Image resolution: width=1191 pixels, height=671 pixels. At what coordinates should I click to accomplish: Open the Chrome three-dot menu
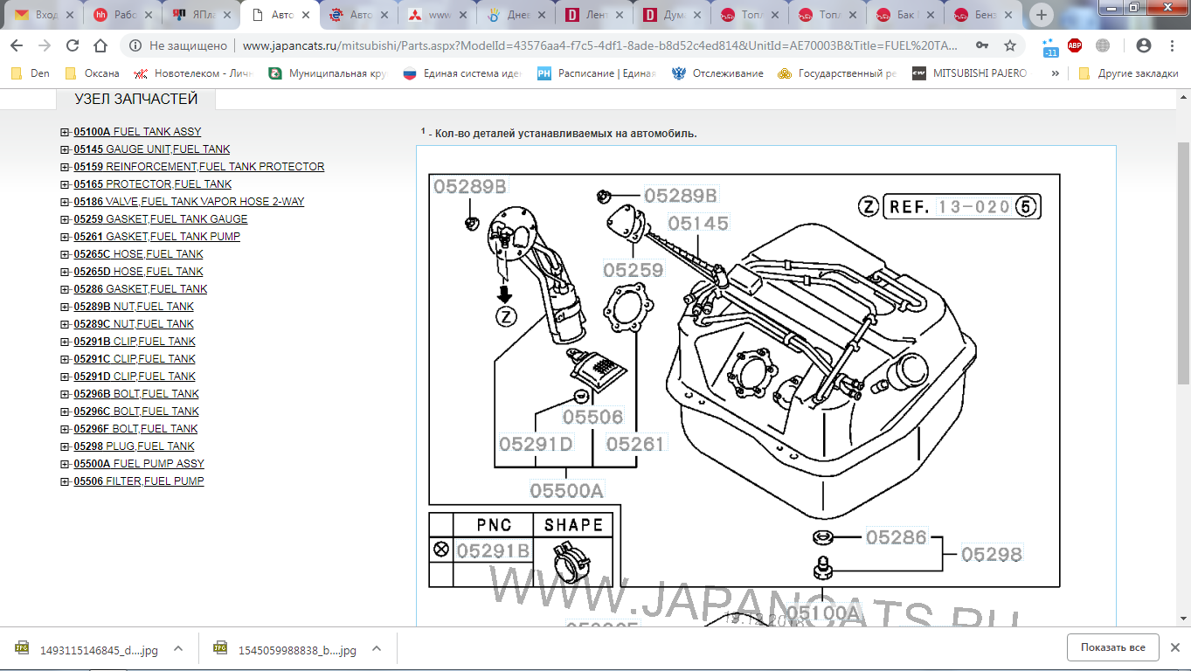click(x=1172, y=45)
